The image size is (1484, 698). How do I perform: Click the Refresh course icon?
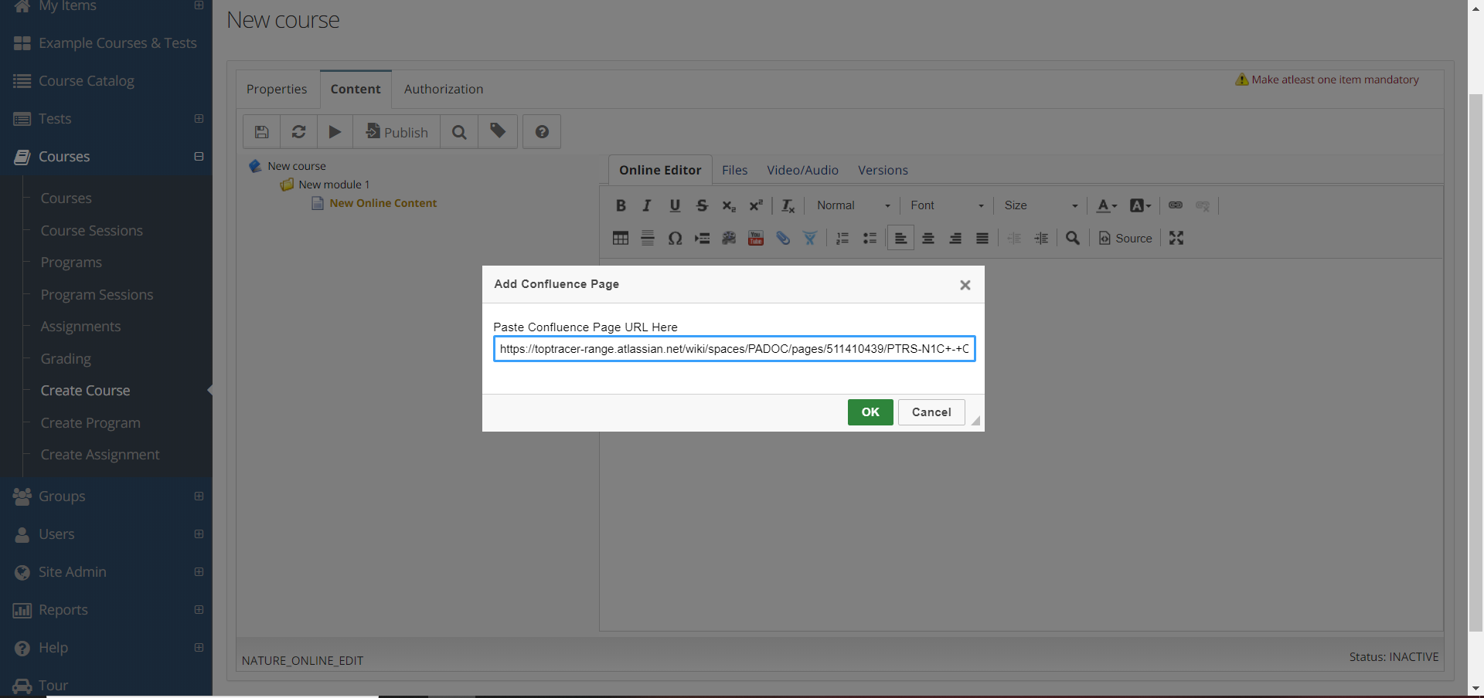[x=298, y=132]
